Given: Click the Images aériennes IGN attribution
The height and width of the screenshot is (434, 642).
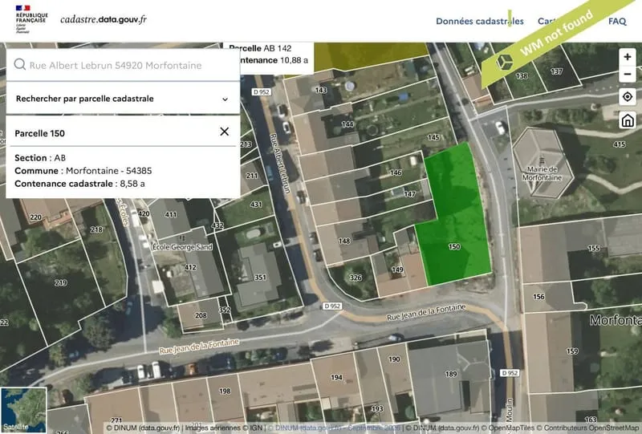Looking at the screenshot, I should coord(224,428).
